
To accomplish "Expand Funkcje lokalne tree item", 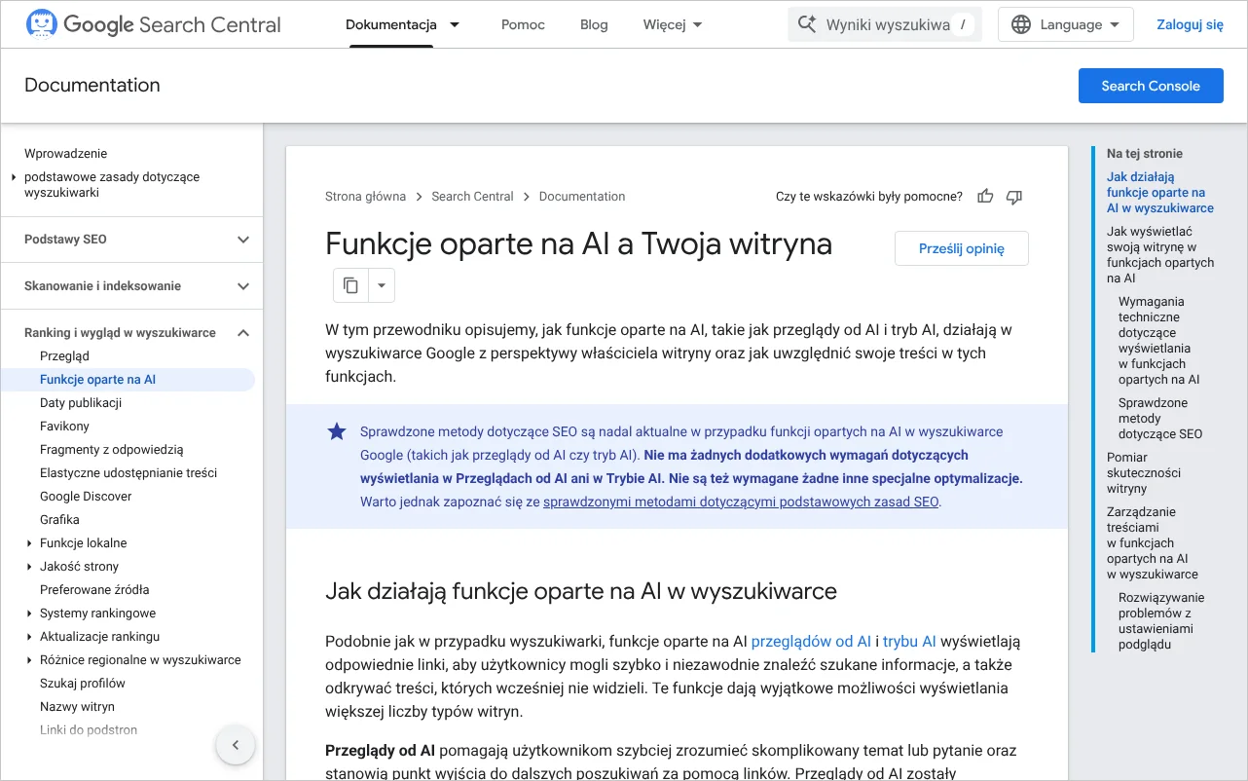I will click(x=29, y=543).
